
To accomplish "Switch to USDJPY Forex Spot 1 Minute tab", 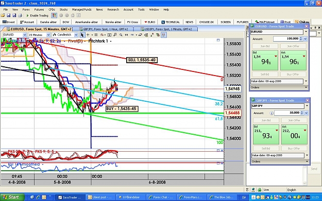I will coord(166,29).
